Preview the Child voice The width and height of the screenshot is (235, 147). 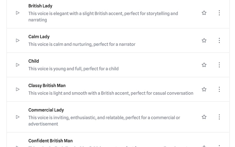[18, 65]
